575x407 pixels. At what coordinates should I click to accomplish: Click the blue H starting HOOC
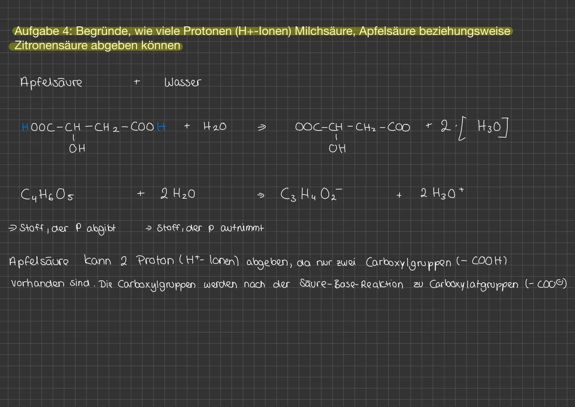(x=25, y=127)
